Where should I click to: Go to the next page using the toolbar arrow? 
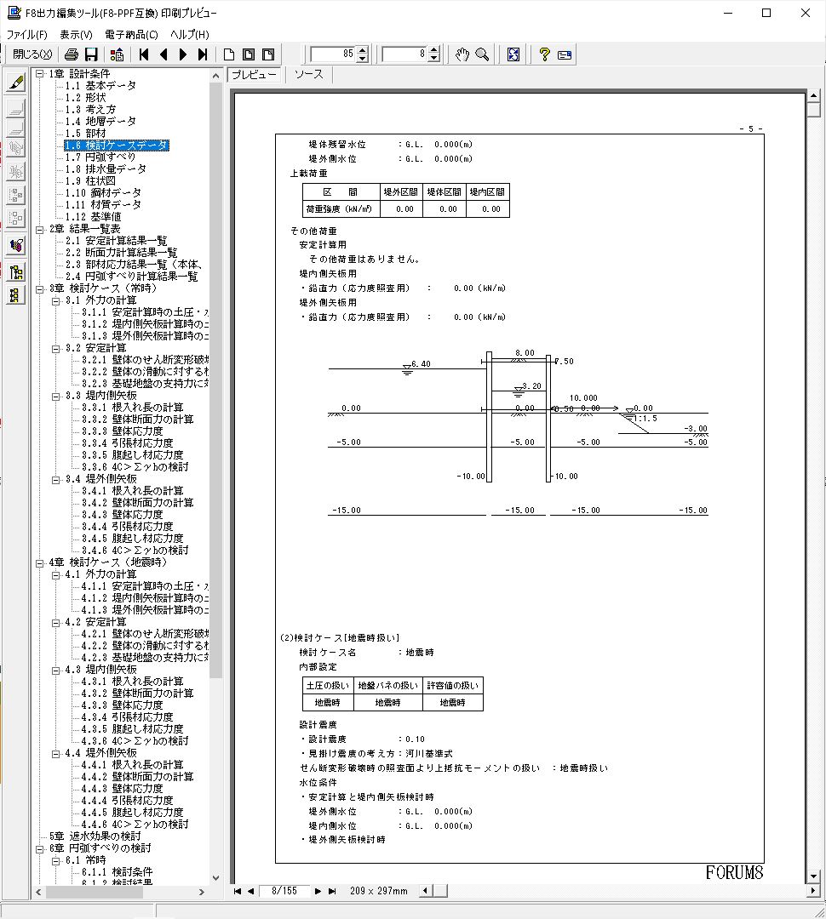pyautogui.click(x=183, y=54)
